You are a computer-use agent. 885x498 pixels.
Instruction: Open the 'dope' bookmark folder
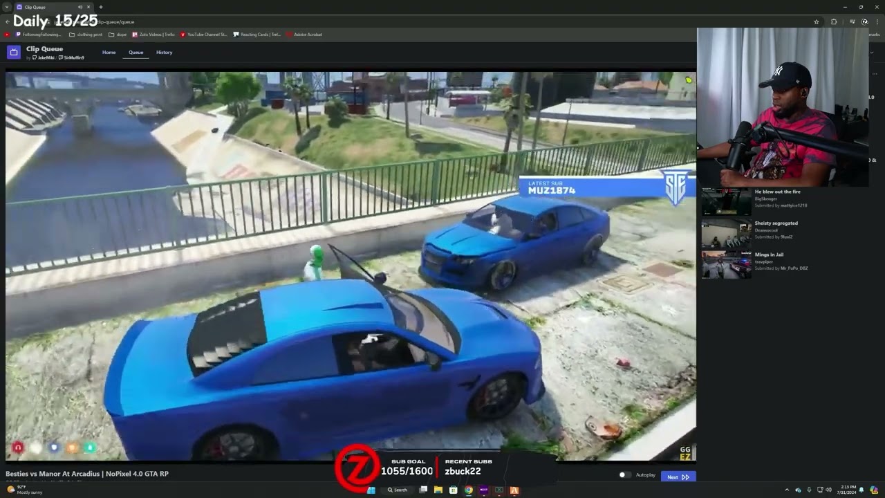[118, 34]
